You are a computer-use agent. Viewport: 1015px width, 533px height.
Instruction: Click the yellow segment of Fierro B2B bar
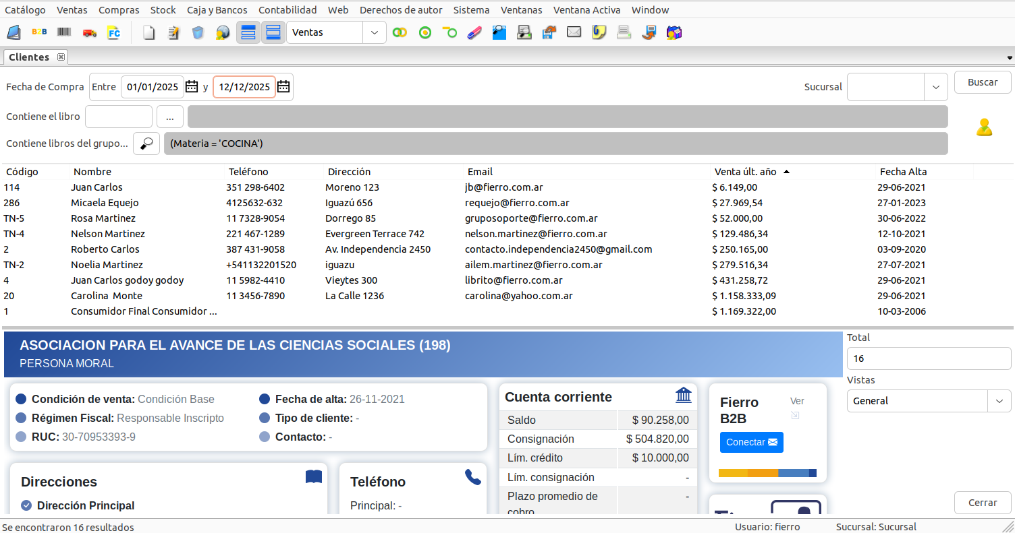(x=733, y=473)
